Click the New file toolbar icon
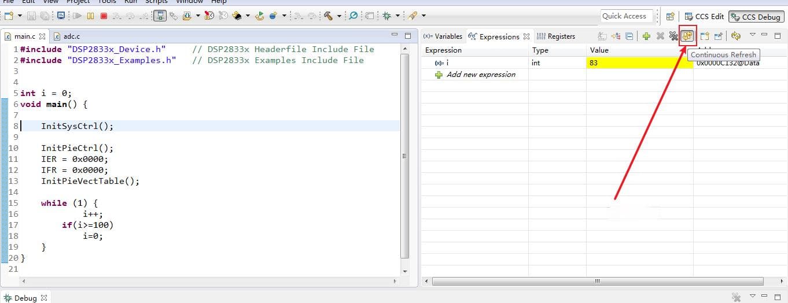 [x=8, y=16]
